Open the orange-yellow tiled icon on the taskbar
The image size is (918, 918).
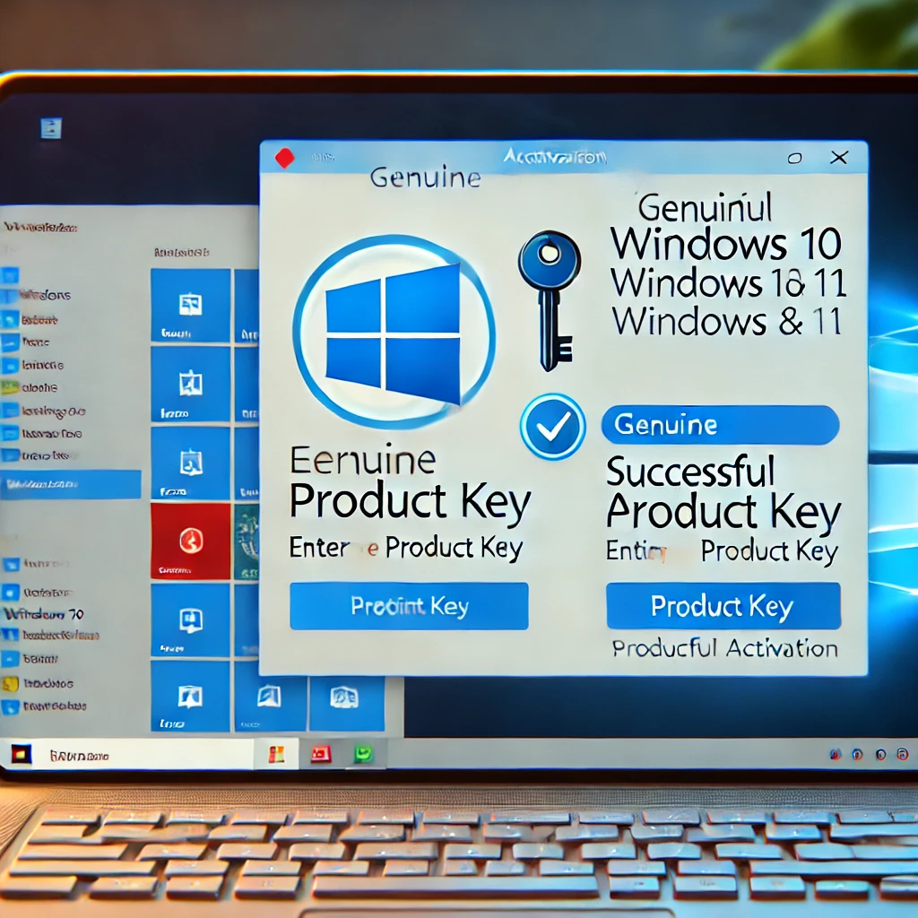tap(276, 755)
